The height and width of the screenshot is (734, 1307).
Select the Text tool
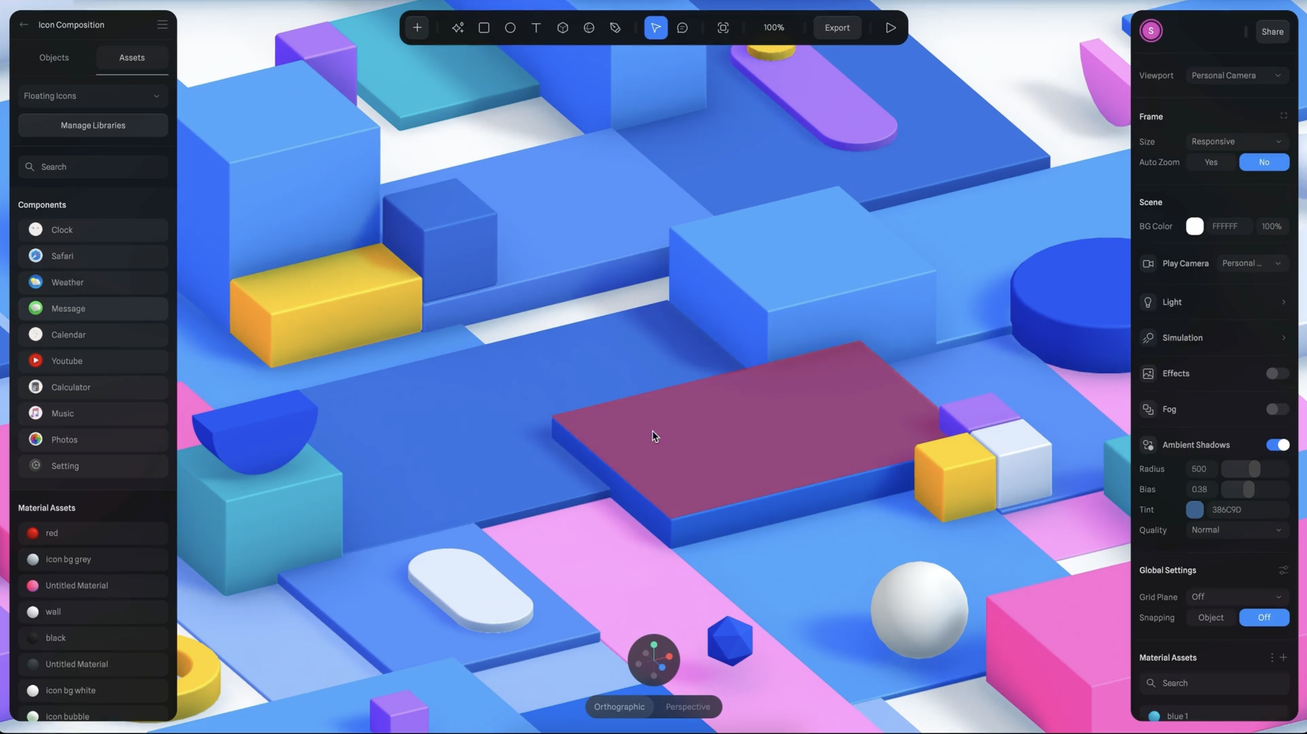pyautogui.click(x=536, y=28)
